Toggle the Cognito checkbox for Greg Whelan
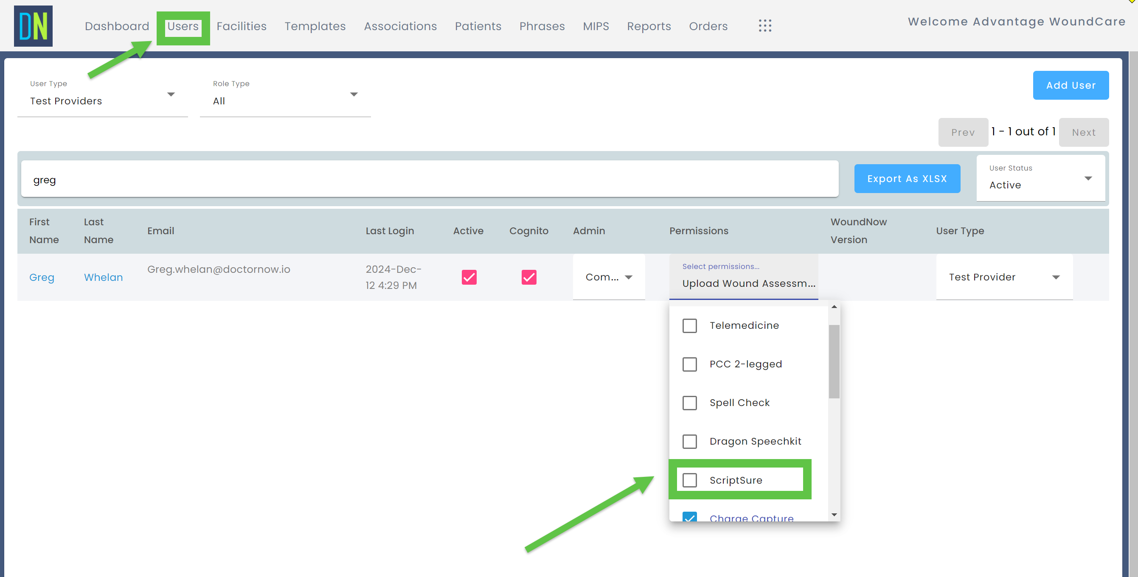Viewport: 1138px width, 577px height. [x=529, y=277]
